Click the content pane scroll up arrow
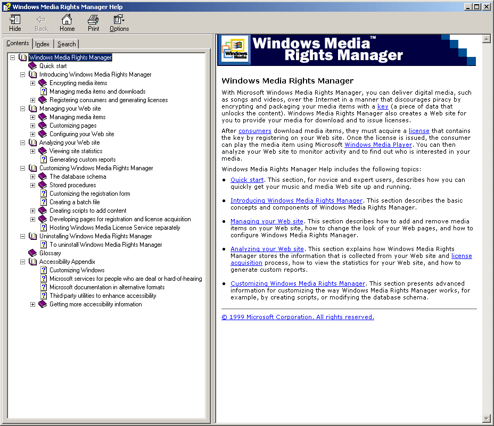Screen dimensions: 494x426 [x=486, y=39]
